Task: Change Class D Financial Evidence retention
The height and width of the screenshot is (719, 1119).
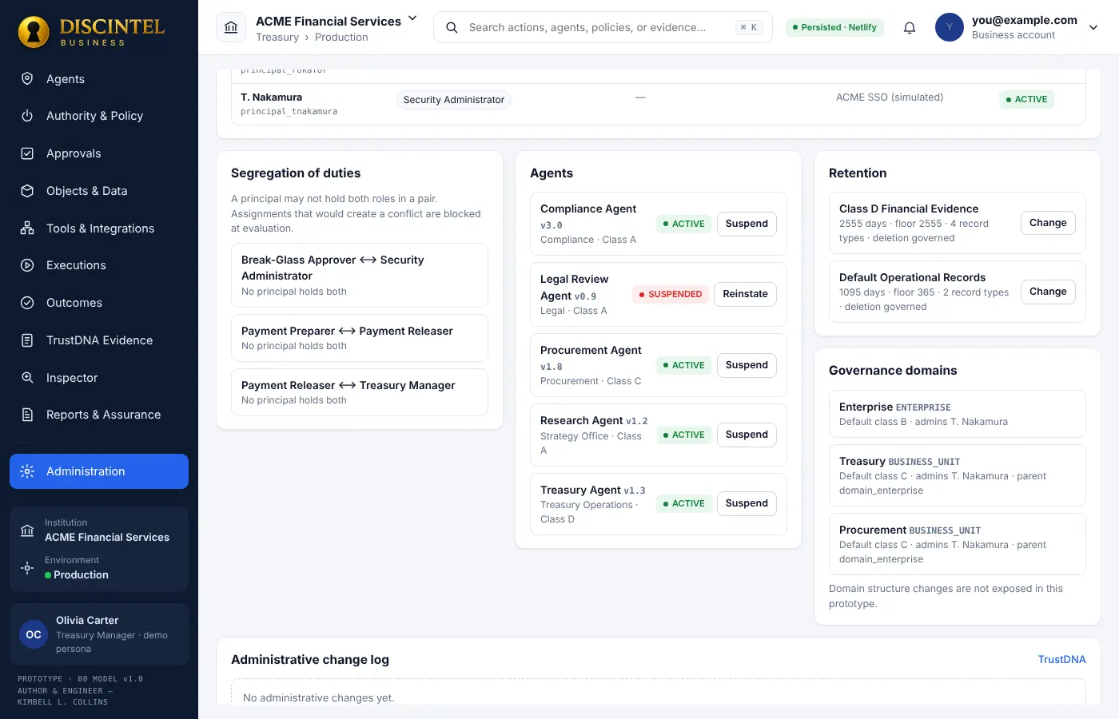Action: coord(1048,223)
